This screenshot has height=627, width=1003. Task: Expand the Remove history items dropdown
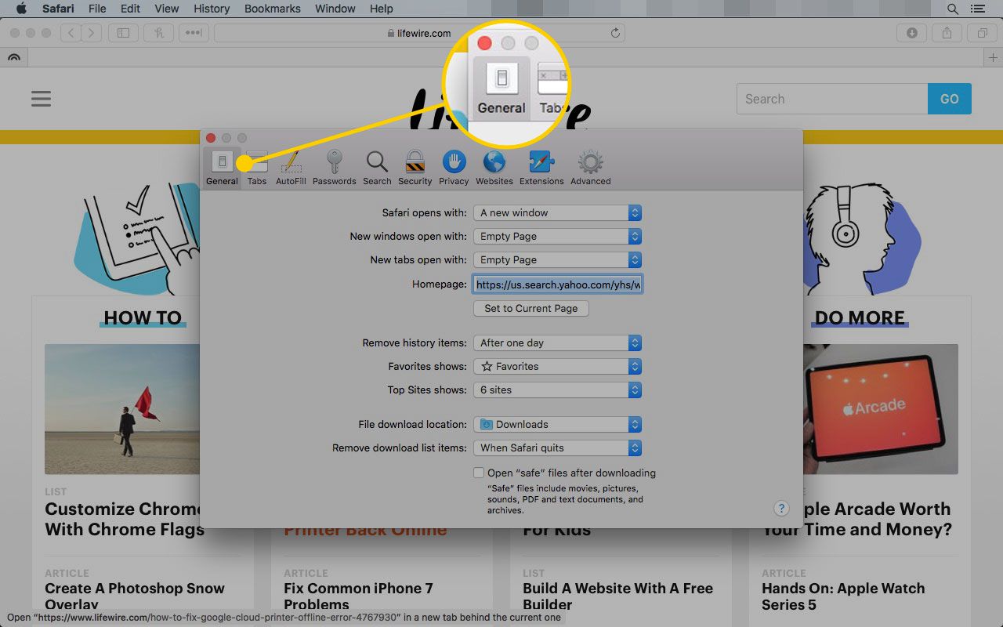point(558,342)
